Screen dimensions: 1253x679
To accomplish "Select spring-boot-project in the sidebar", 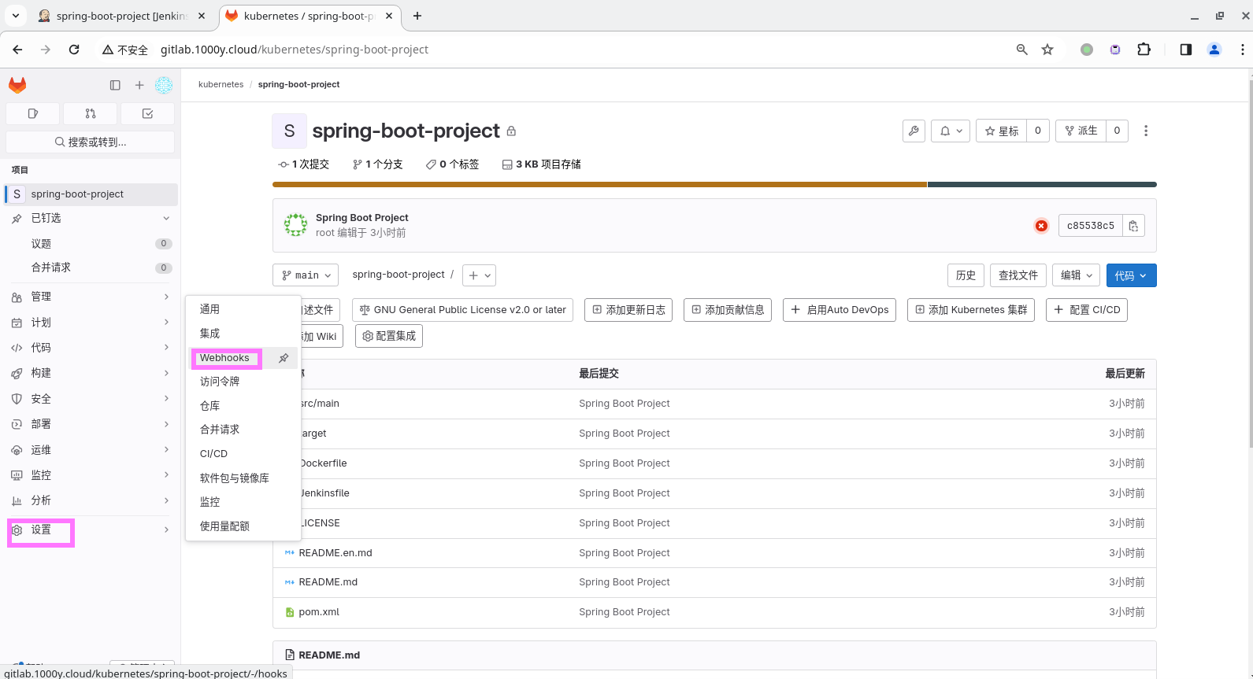I will pos(91,194).
